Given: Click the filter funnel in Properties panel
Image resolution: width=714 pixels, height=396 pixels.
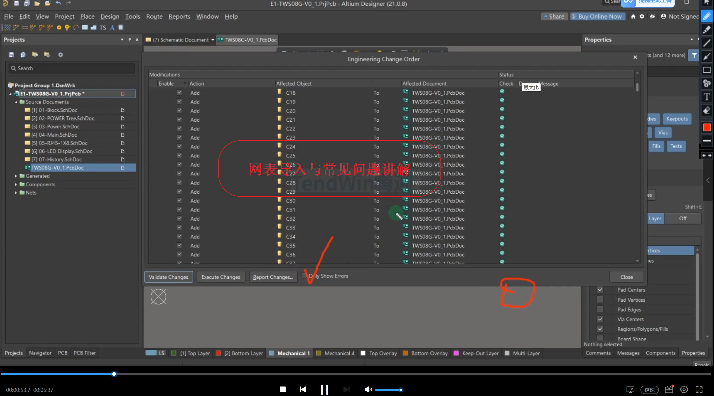Looking at the screenshot, I should (x=694, y=55).
